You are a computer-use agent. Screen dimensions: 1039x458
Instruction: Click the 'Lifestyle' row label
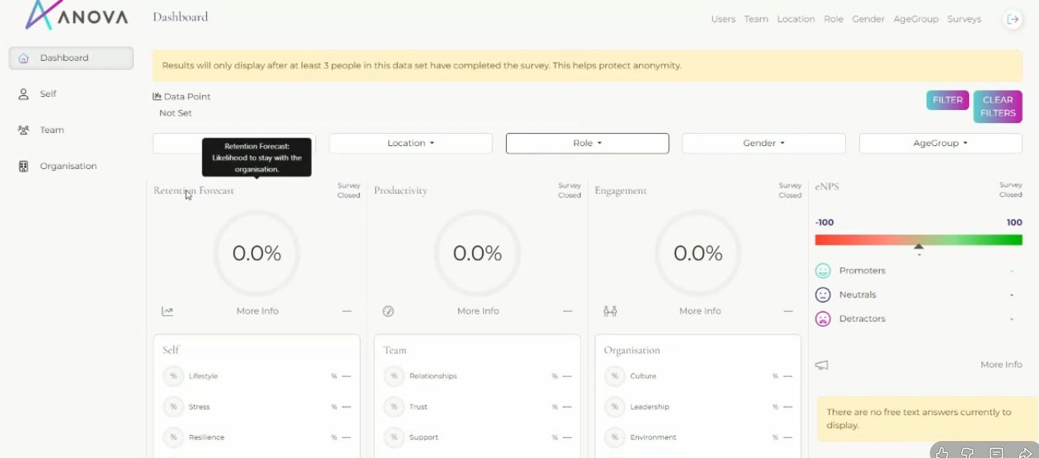pyautogui.click(x=203, y=377)
